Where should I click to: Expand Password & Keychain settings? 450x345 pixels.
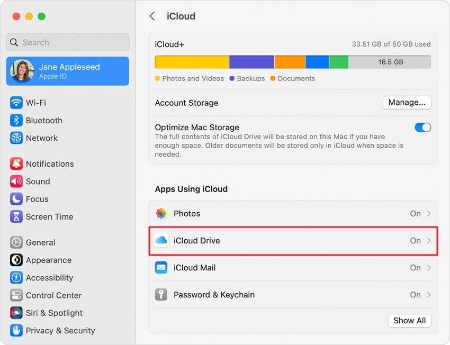(293, 295)
